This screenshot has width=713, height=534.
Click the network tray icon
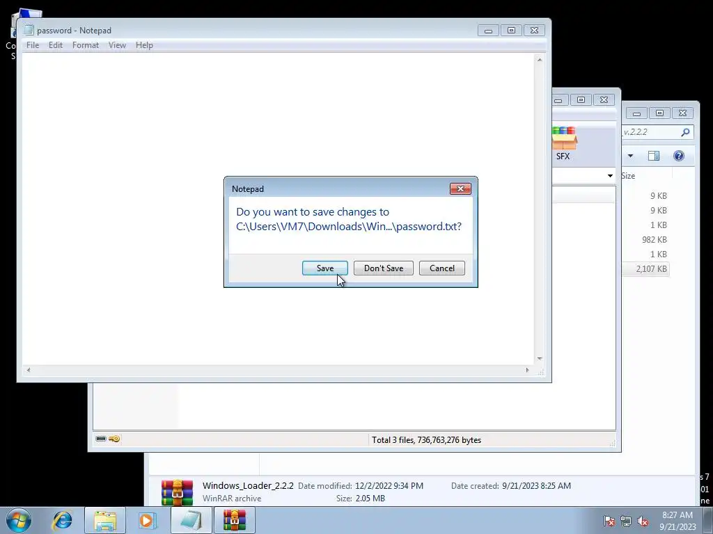pyautogui.click(x=626, y=521)
